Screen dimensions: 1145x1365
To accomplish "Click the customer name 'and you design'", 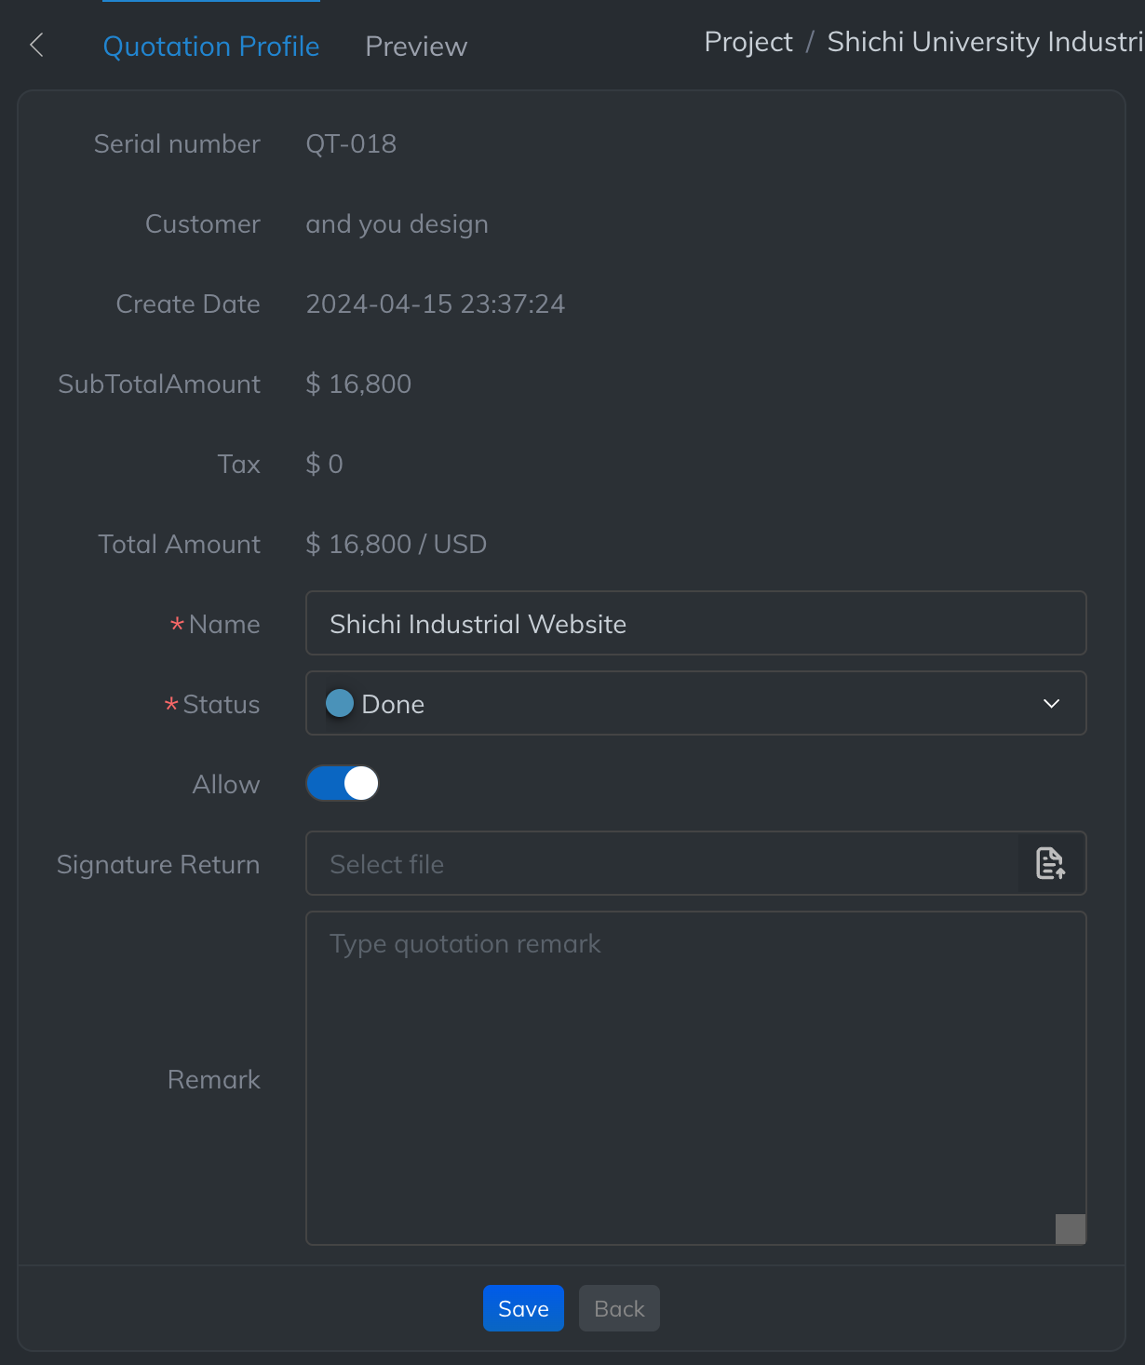I will tap(397, 223).
